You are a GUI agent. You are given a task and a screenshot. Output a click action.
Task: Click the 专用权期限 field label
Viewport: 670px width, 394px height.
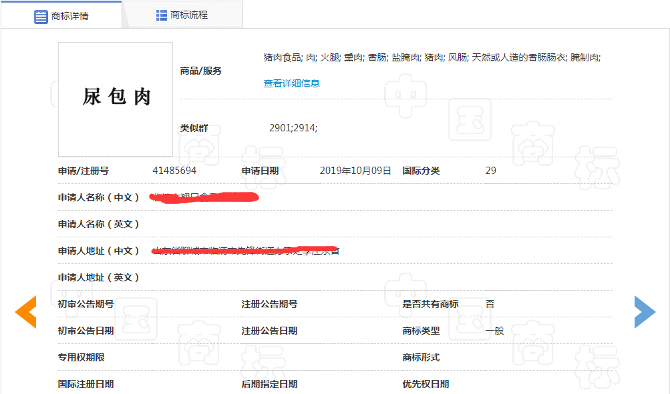coord(81,357)
